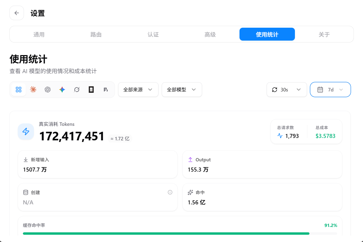Go back with the arrow button

(x=17, y=13)
